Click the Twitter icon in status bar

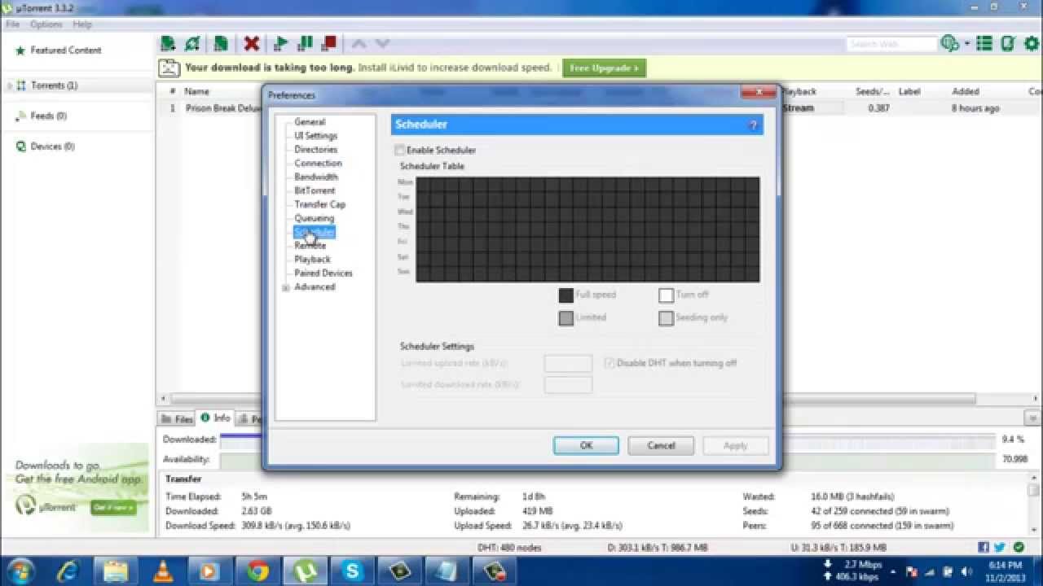tap(1000, 548)
